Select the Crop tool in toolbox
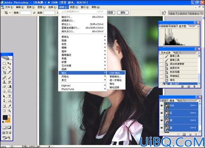The image size is (205, 148). (x=5, y=72)
